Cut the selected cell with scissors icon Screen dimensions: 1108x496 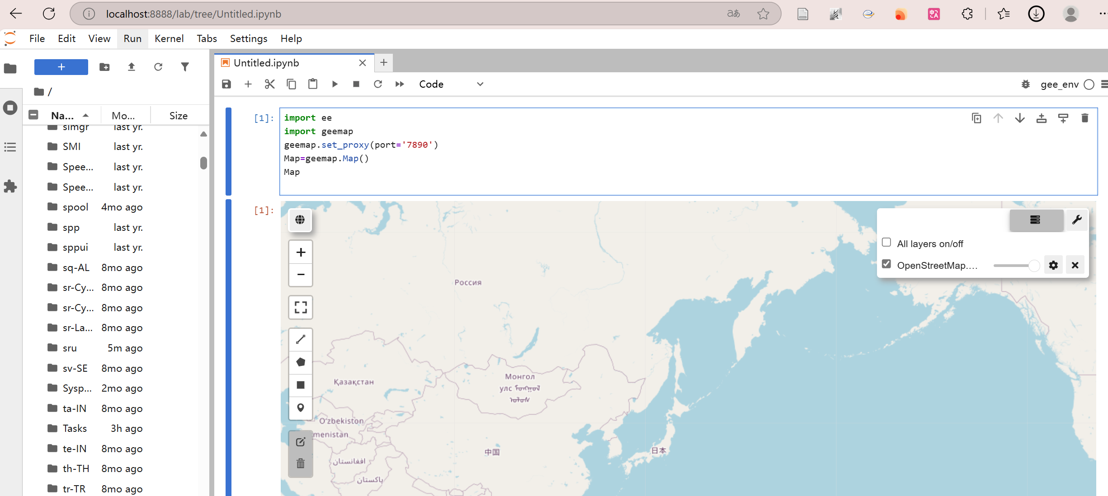tap(269, 84)
